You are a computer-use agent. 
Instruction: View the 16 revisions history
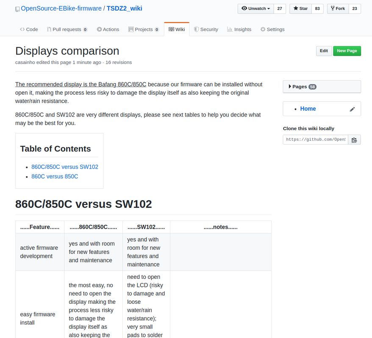[119, 63]
